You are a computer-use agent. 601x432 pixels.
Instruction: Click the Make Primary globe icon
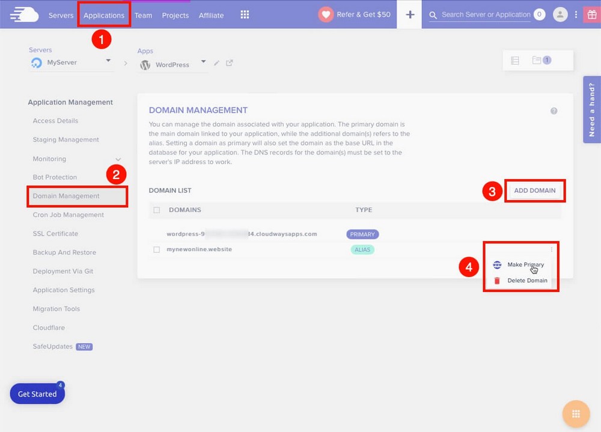pos(497,264)
